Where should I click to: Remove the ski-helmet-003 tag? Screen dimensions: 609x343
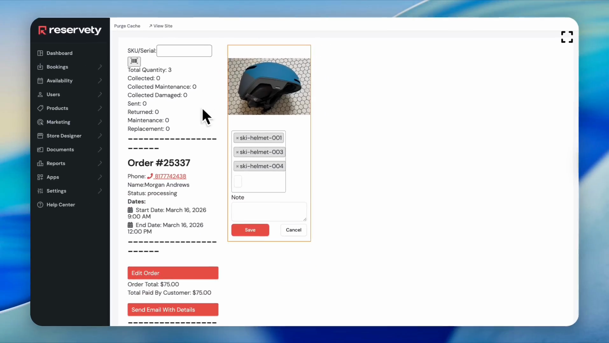(237, 152)
